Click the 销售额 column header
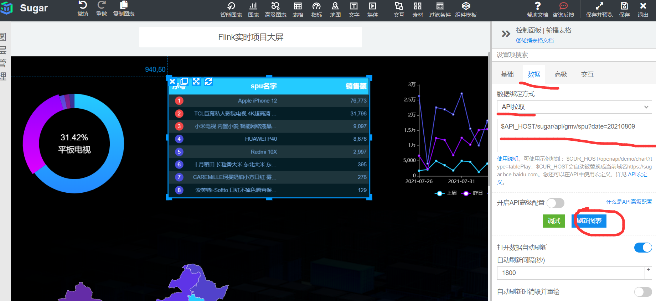This screenshot has width=656, height=301. [356, 86]
